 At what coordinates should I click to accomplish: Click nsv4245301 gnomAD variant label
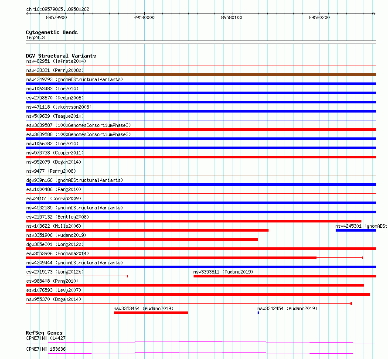[361, 226]
